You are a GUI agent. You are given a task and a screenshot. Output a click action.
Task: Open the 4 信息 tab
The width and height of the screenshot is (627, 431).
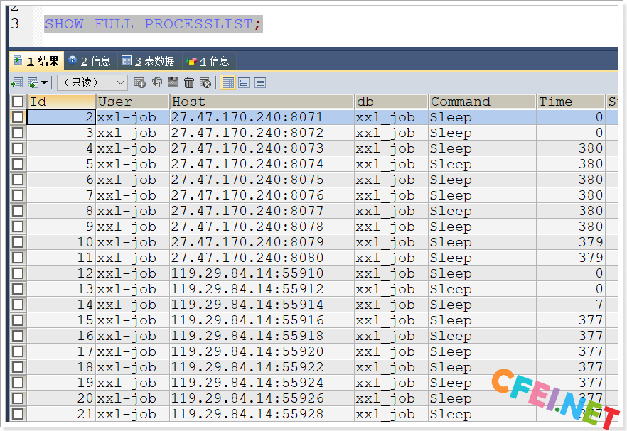tap(208, 61)
